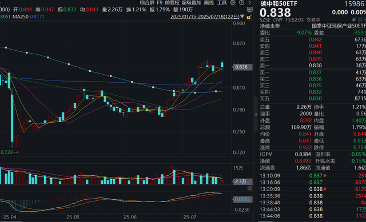Click the 25-07 date axis label
Viewport: 366px width, 222px height.
pyautogui.click(x=190, y=217)
